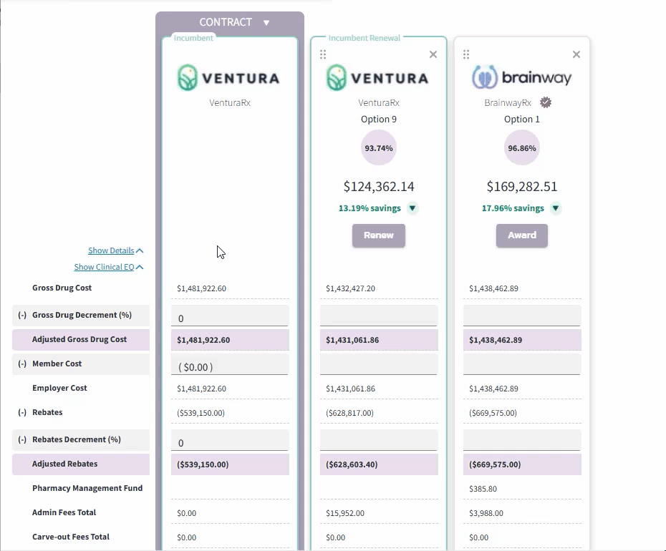Click Gross Drug Decrement (%) row label
The height and width of the screenshot is (551, 666).
[82, 315]
